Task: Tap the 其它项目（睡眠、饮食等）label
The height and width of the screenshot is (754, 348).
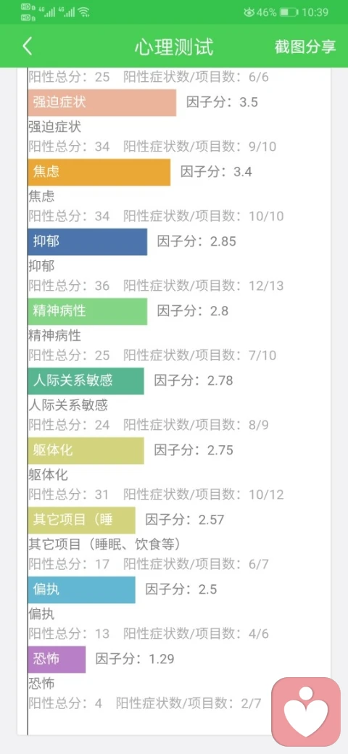Action: pos(106,544)
